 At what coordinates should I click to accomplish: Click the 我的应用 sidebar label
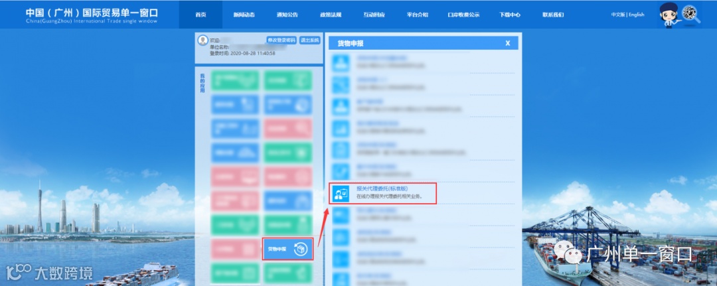pyautogui.click(x=202, y=83)
